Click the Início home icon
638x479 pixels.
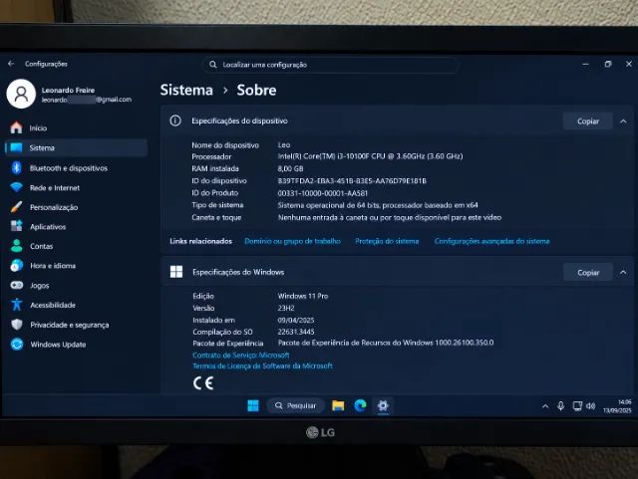16,127
